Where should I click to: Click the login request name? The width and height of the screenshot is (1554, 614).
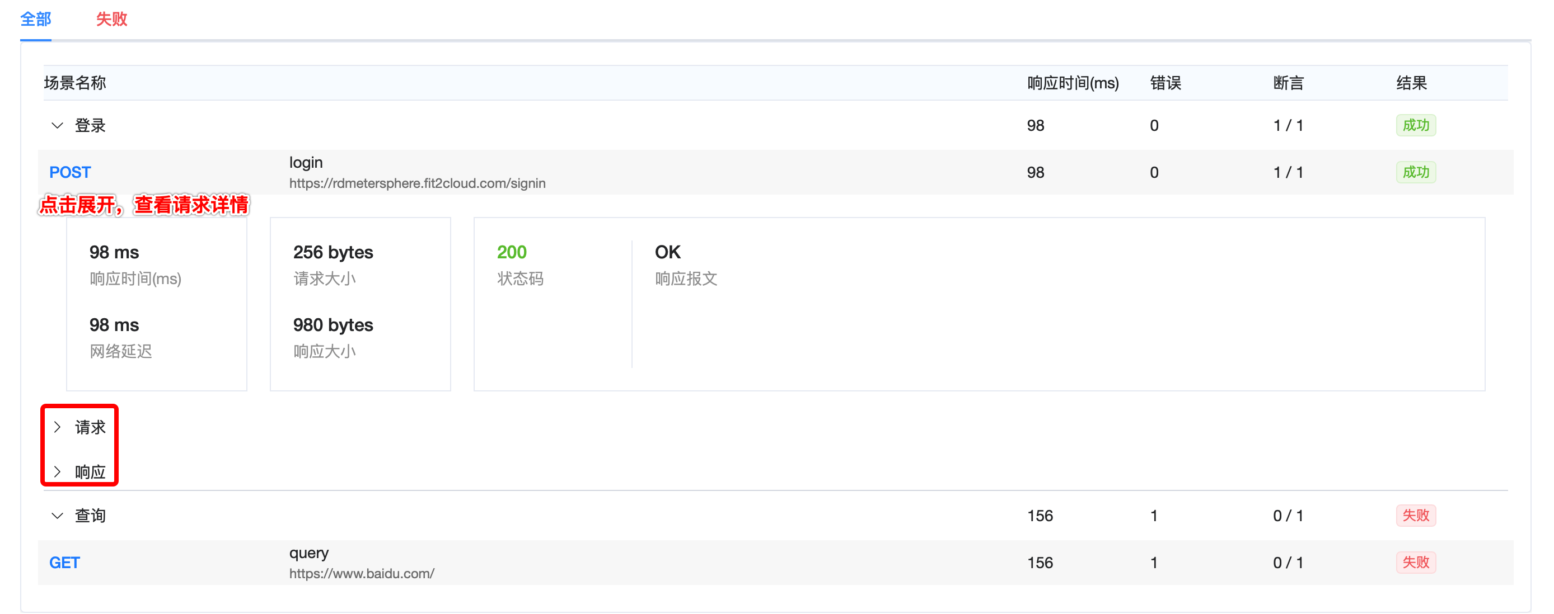pos(306,162)
